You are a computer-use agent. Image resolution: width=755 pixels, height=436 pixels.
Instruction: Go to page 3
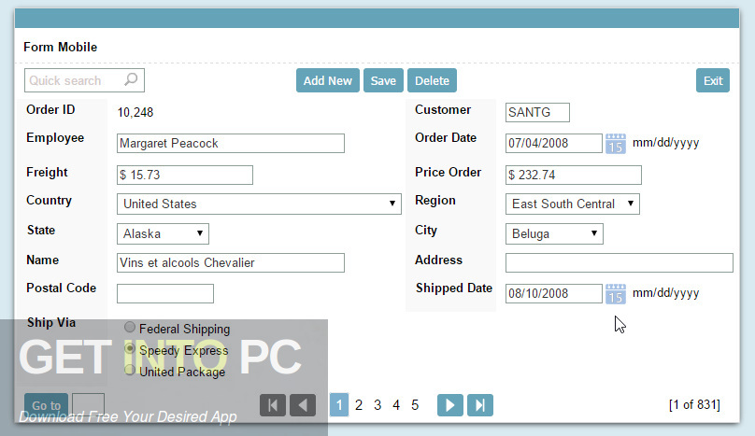pyautogui.click(x=377, y=405)
